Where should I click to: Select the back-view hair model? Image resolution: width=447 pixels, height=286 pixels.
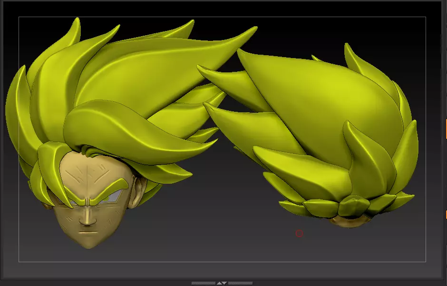[309, 135]
